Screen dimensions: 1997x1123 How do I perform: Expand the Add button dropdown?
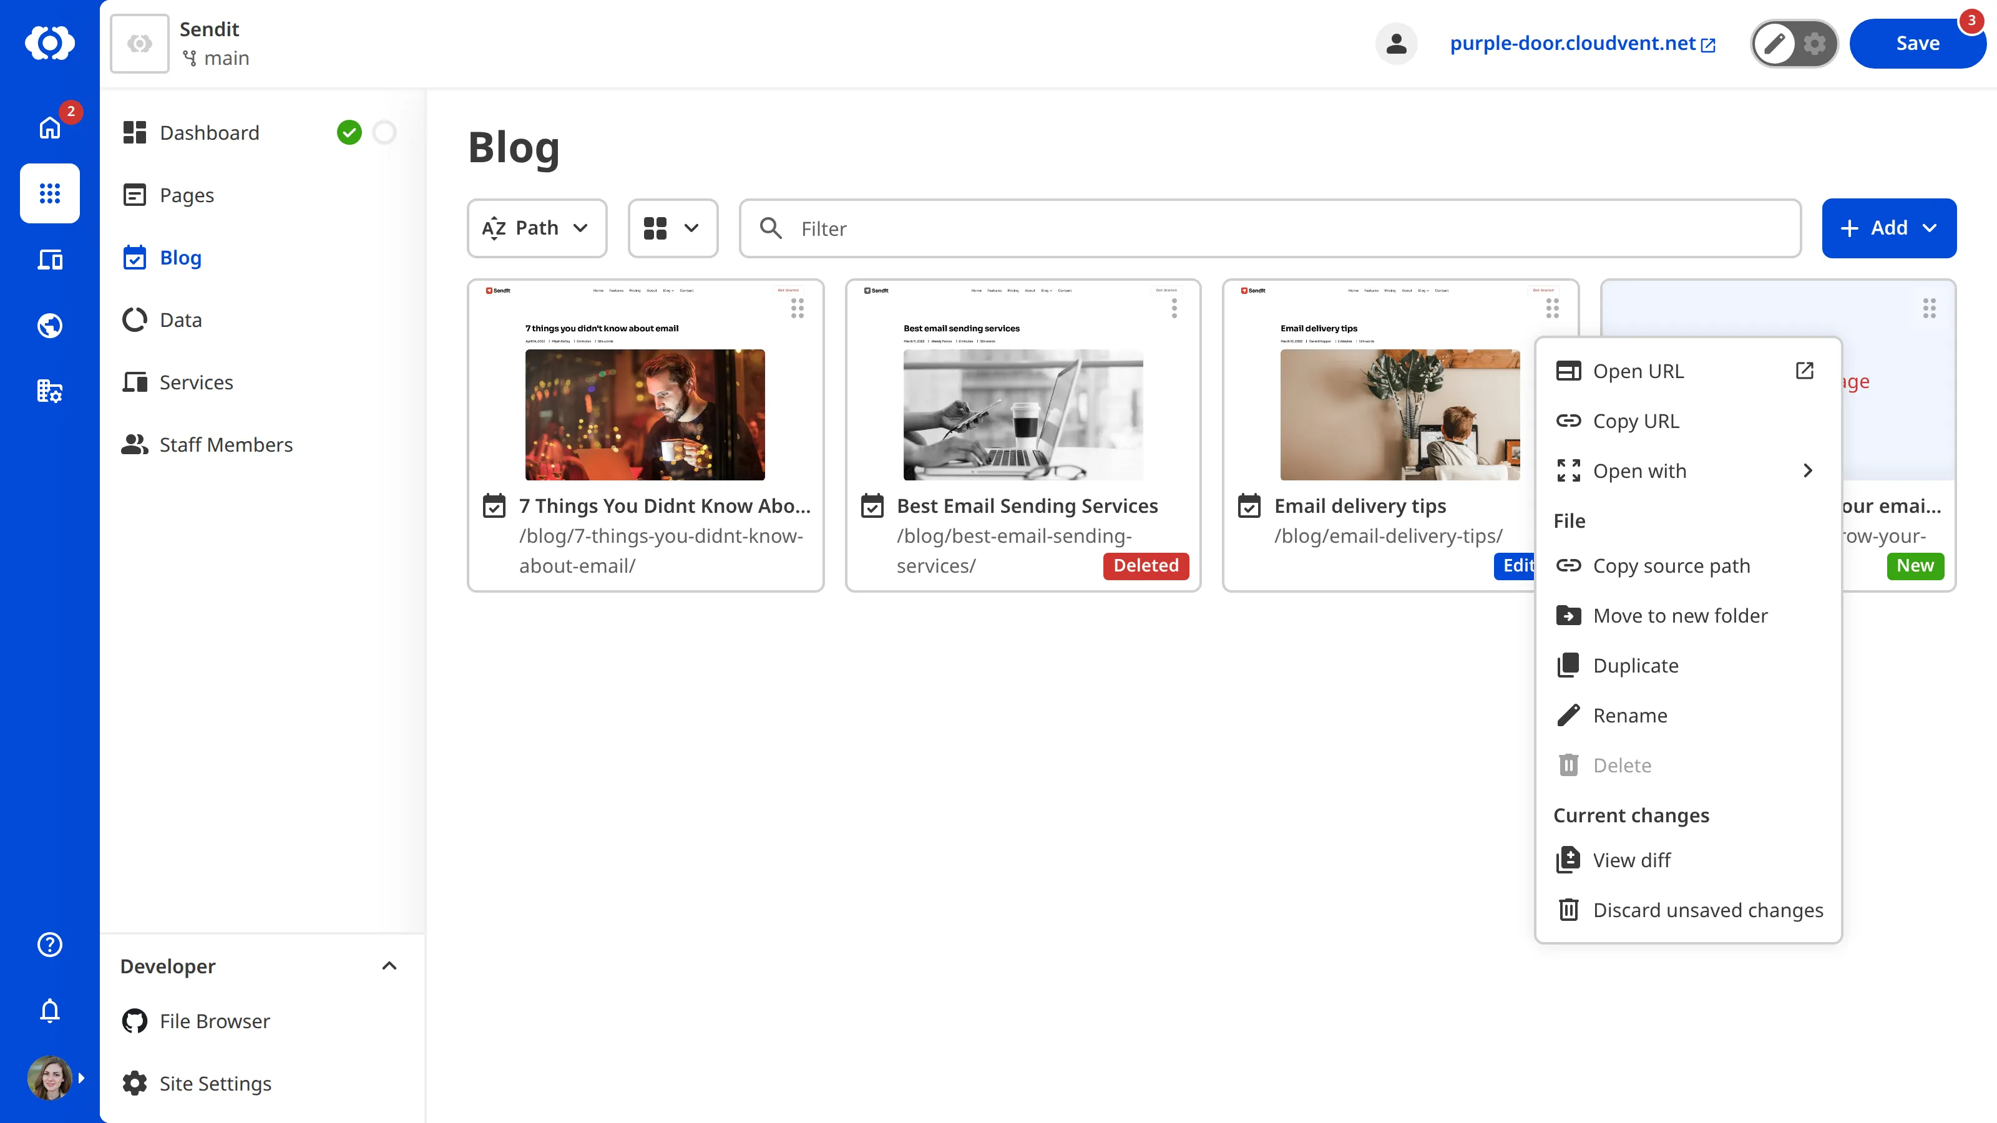1930,228
